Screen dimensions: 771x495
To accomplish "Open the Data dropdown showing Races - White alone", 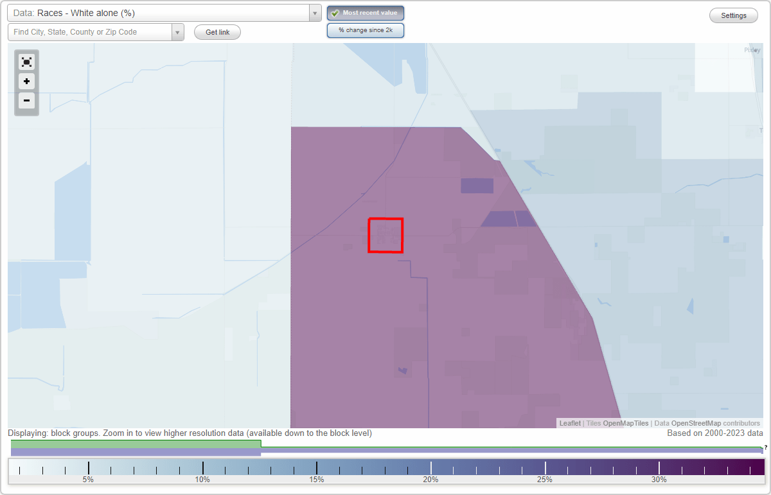I will coord(161,13).
